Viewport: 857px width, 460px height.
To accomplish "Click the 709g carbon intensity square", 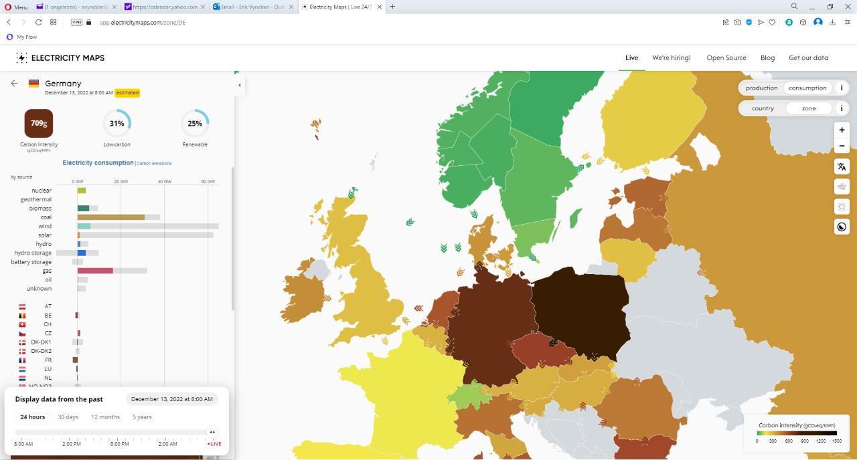I will 39,123.
